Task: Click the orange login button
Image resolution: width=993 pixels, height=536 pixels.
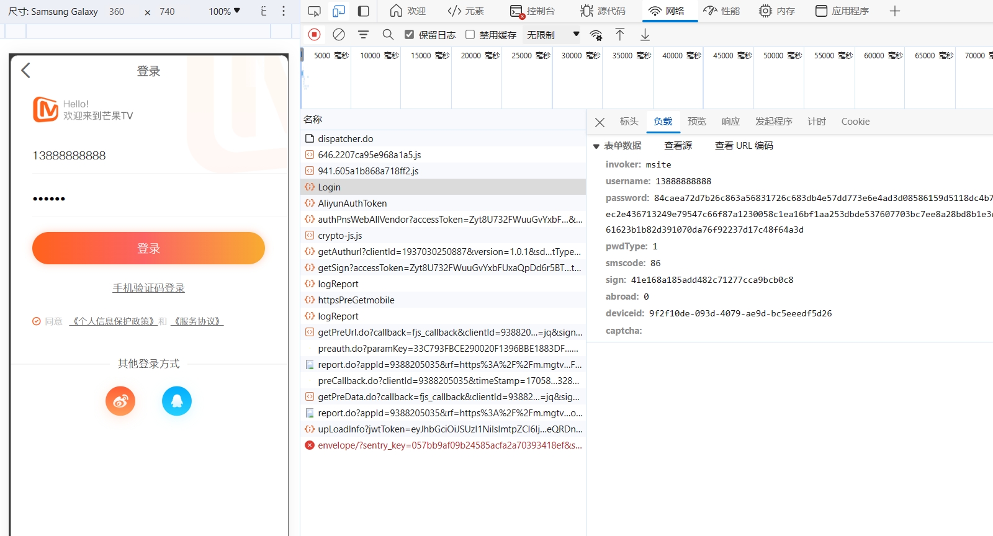Action: (148, 248)
